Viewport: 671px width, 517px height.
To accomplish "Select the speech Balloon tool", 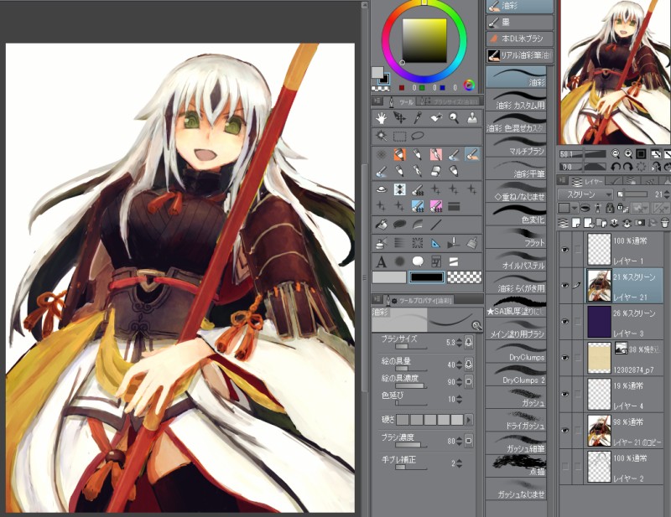I will (418, 261).
